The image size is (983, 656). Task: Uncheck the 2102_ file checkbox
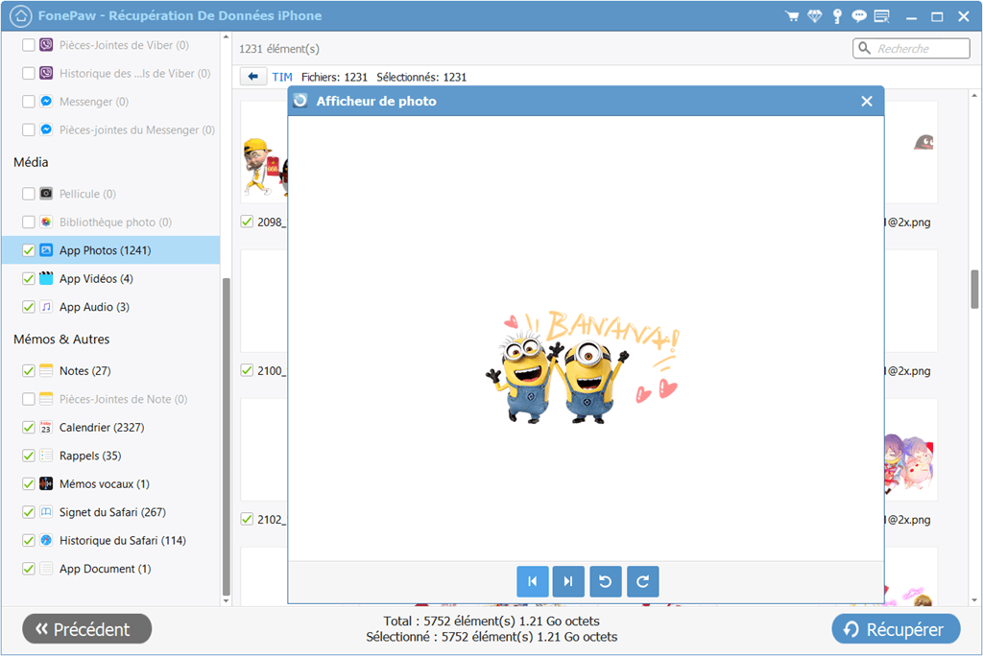coord(247,519)
